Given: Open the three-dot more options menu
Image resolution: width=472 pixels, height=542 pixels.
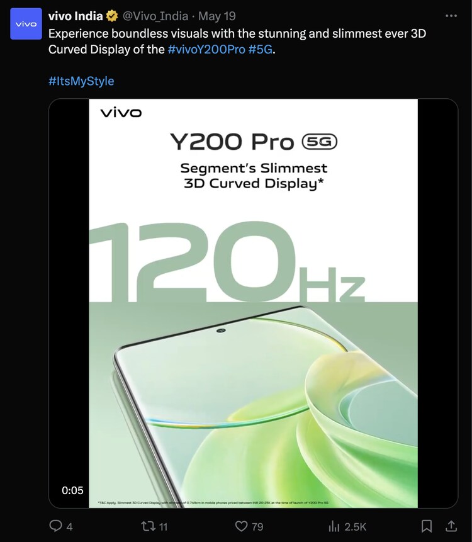Looking at the screenshot, I should [x=451, y=16].
